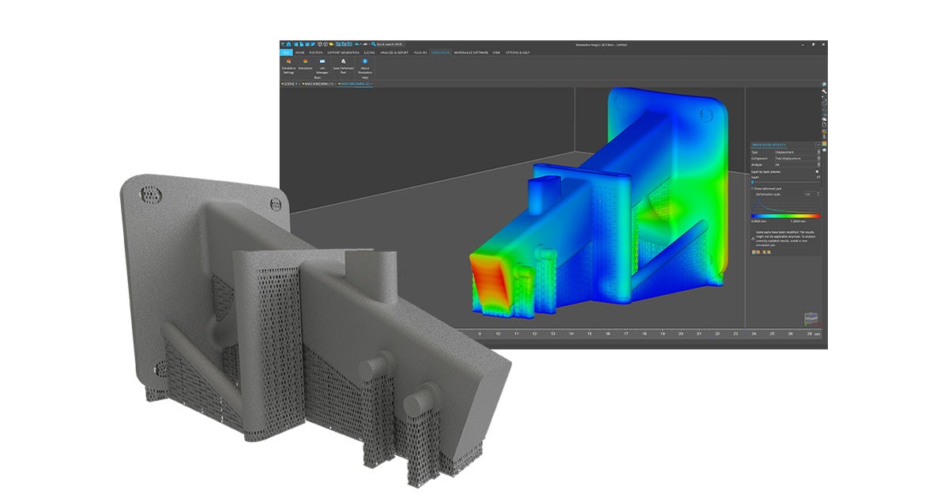This screenshot has height=498, width=948.
Task: Toggle Layer by layer preview
Action: (x=815, y=172)
